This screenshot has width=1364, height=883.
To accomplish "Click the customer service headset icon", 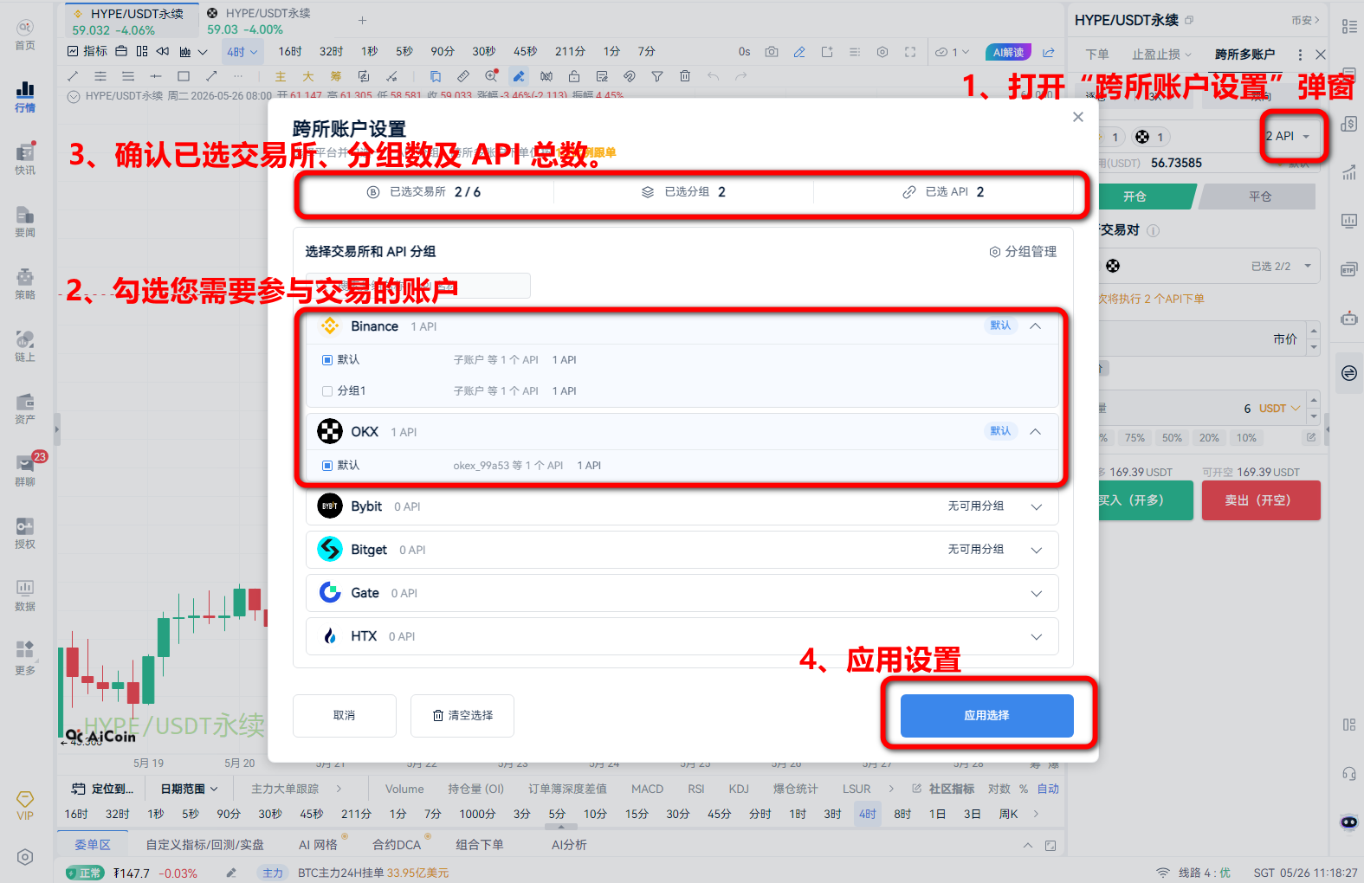I will tap(1348, 773).
